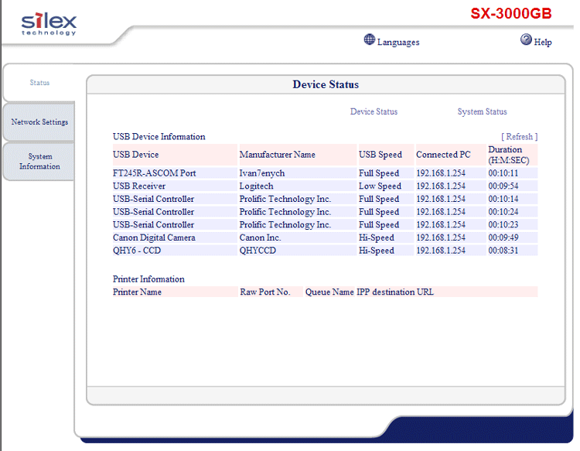Click the USB Device column header
580x451 pixels.
(x=175, y=155)
